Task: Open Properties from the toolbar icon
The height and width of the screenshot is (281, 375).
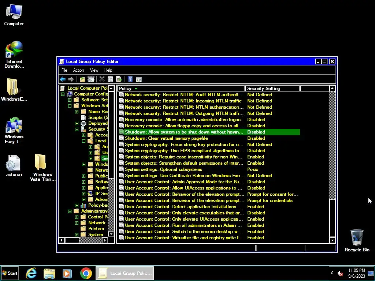Action: 110,79
